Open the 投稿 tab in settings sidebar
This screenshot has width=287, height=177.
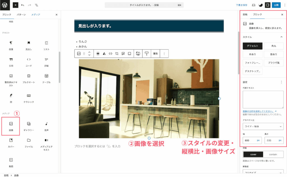(x=245, y=15)
